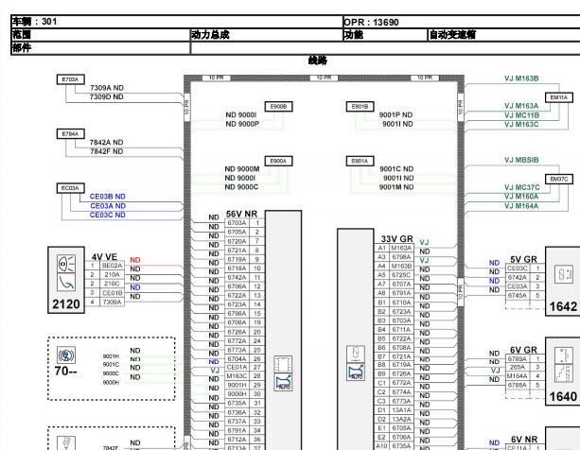The width and height of the screenshot is (580, 450).
Task: Click cell '6725C' at 33V GR pin A5
Action: (401, 275)
